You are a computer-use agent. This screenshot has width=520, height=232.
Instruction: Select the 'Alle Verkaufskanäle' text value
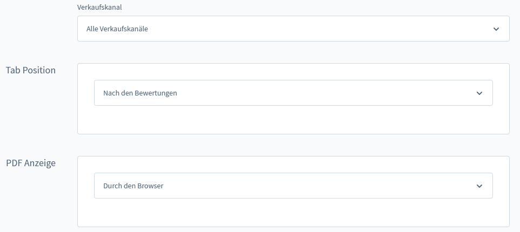[117, 29]
